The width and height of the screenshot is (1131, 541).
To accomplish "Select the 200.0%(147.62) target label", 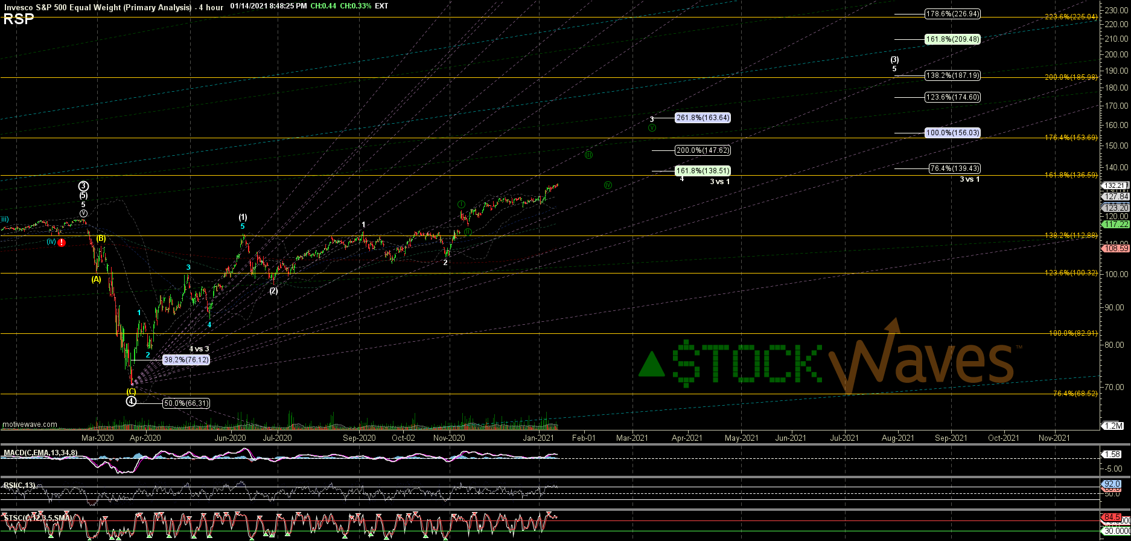I will tap(702, 150).
